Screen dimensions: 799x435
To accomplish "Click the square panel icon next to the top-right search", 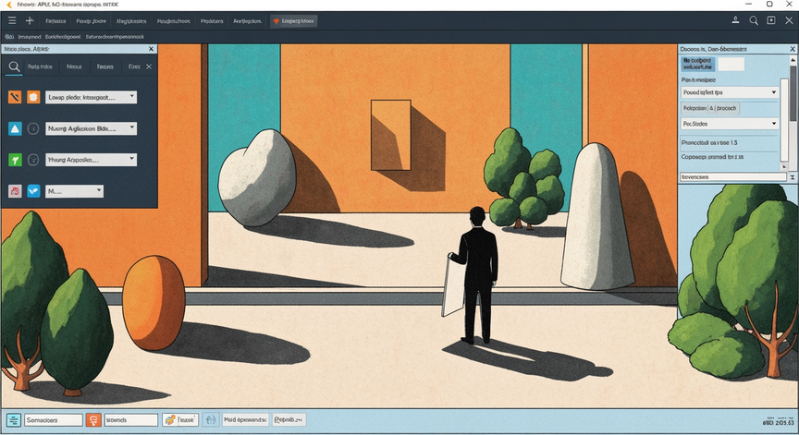I will coord(771,20).
